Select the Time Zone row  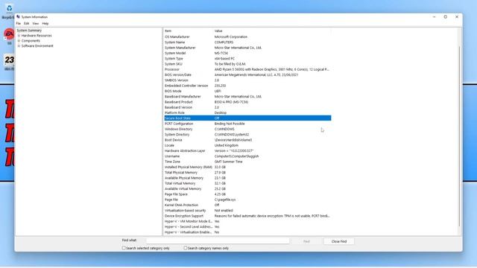click(247, 162)
